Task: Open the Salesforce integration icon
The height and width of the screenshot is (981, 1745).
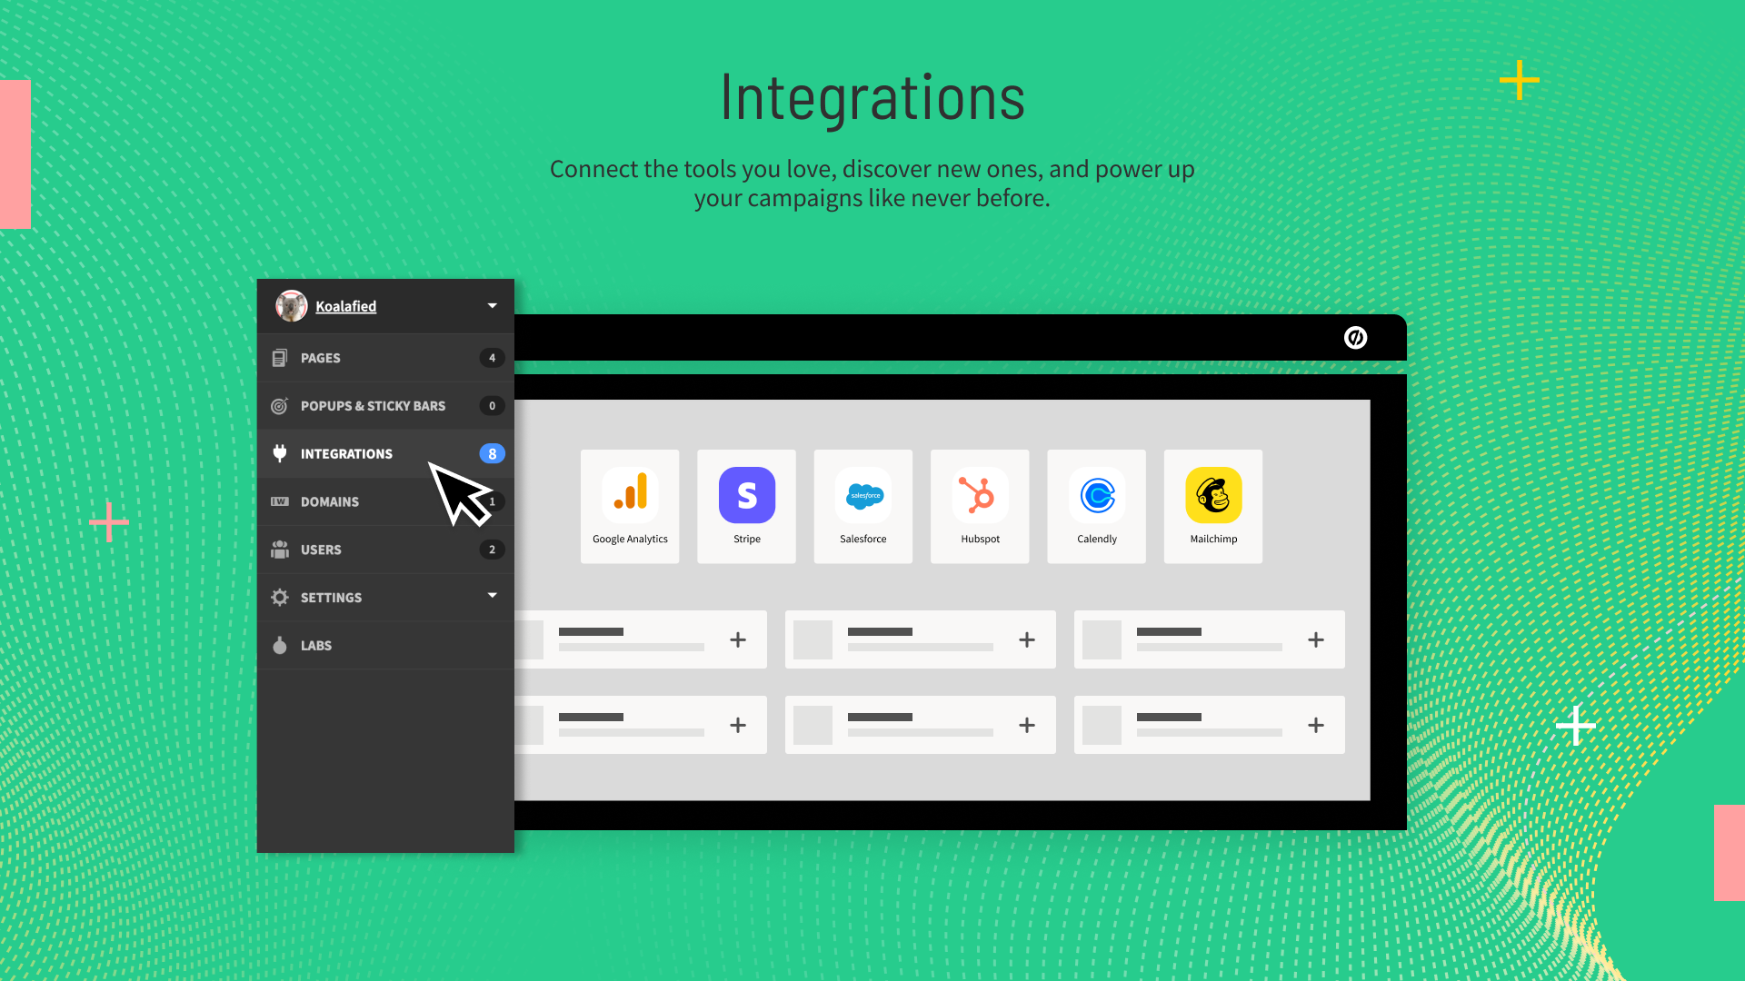Action: pyautogui.click(x=863, y=495)
